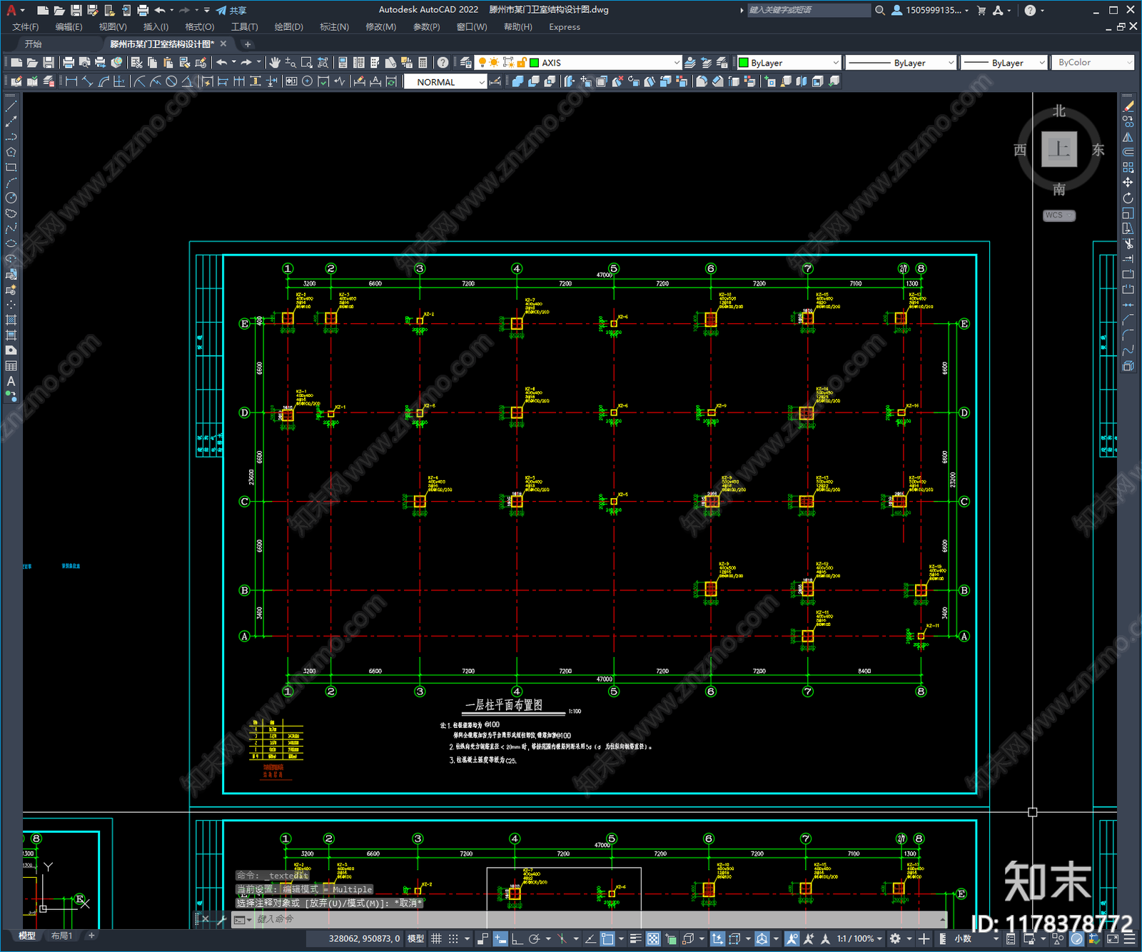
Task: Click the Redo arrow icon
Action: 246,63
